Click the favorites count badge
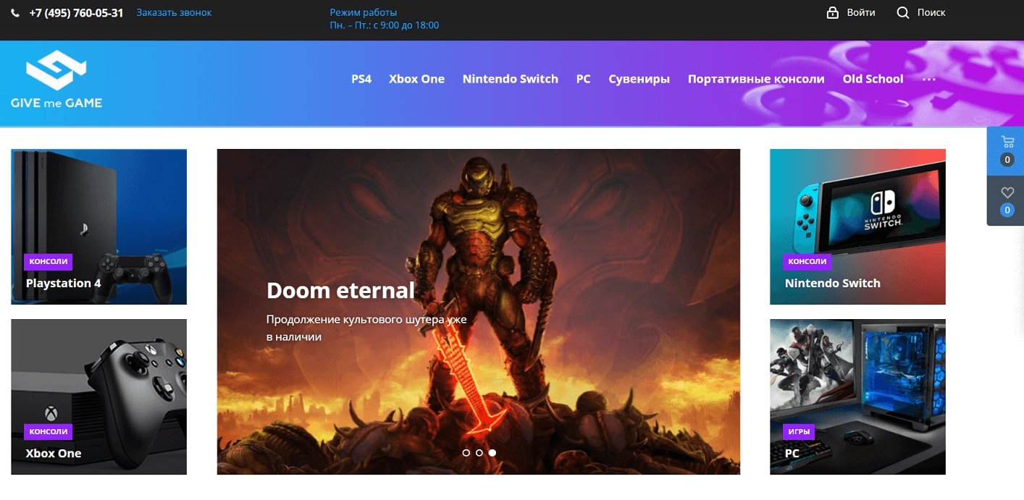This screenshot has height=500, width=1024. coord(1007,211)
